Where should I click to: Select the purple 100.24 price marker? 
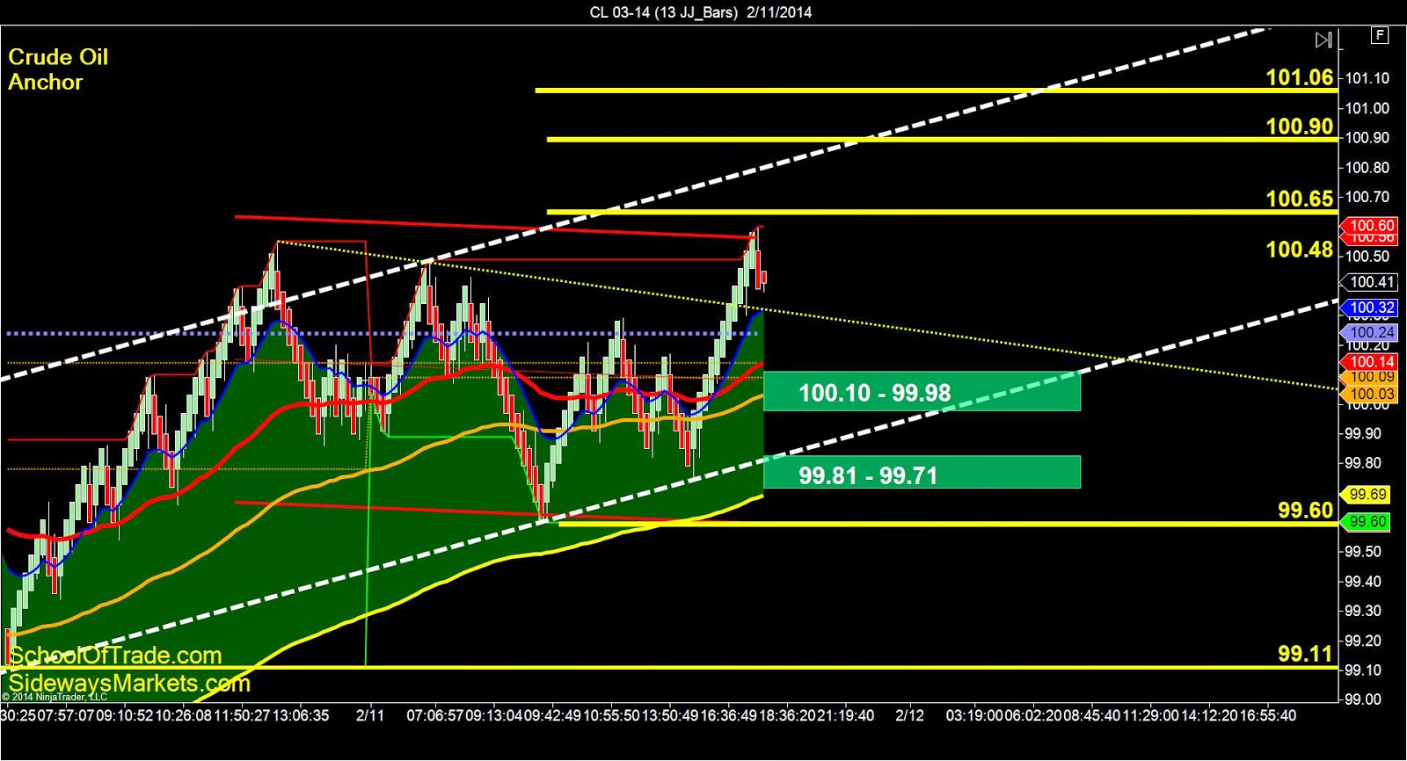point(1371,332)
